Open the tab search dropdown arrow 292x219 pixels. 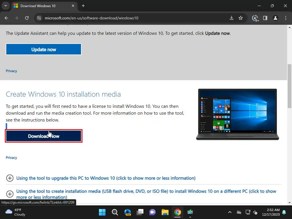[x=6, y=6]
